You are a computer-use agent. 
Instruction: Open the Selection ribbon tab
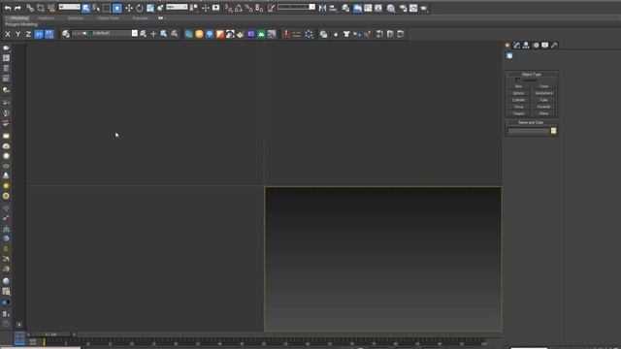click(x=76, y=18)
